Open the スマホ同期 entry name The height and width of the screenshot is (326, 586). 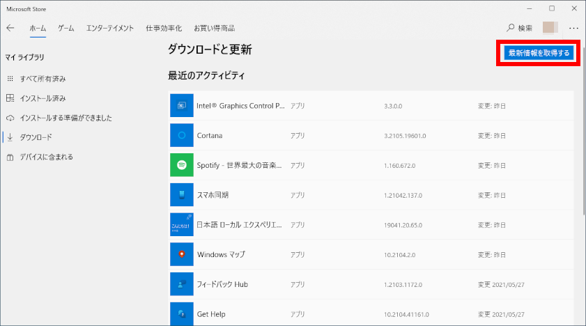pyautogui.click(x=213, y=195)
